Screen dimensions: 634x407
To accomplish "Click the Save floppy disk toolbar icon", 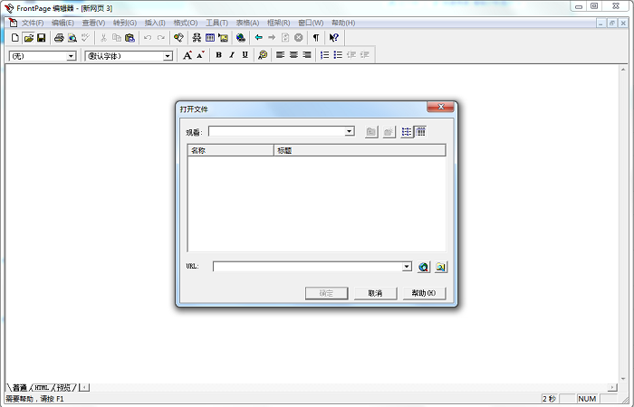I will (42, 38).
